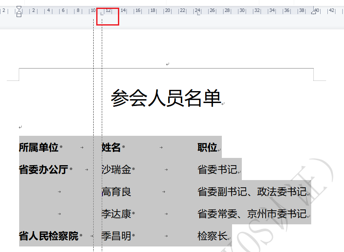Click the 检察长 position text
Screen dimensions: 344x252
click(x=212, y=236)
